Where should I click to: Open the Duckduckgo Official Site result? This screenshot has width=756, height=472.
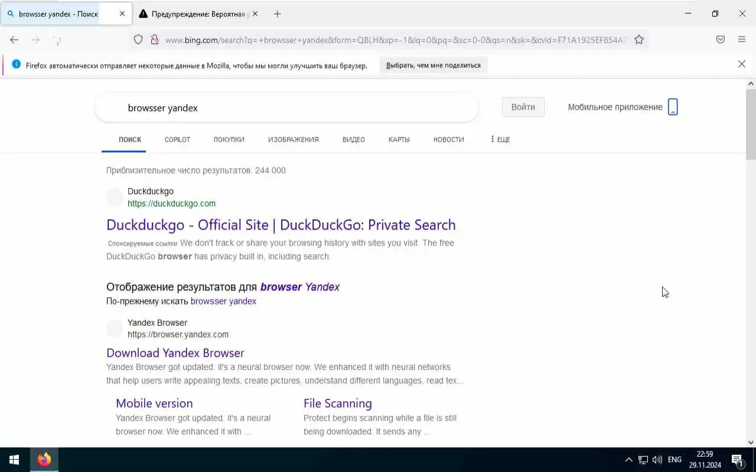click(x=281, y=225)
